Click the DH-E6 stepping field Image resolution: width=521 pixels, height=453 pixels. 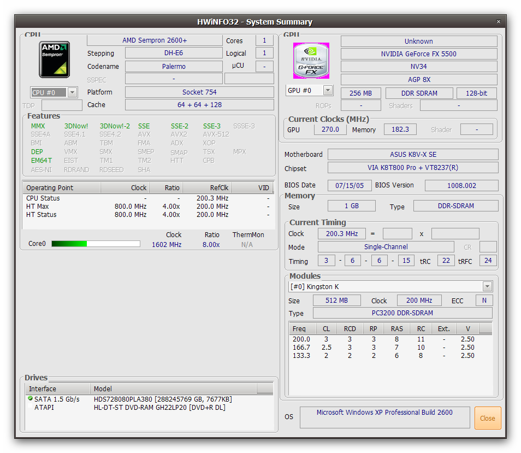pos(174,53)
